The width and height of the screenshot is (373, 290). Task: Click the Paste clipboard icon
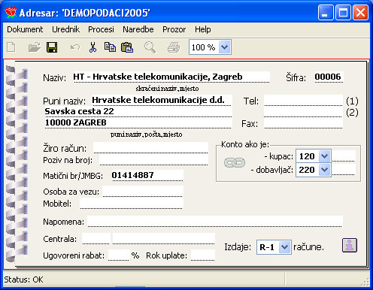pyautogui.click(x=127, y=47)
